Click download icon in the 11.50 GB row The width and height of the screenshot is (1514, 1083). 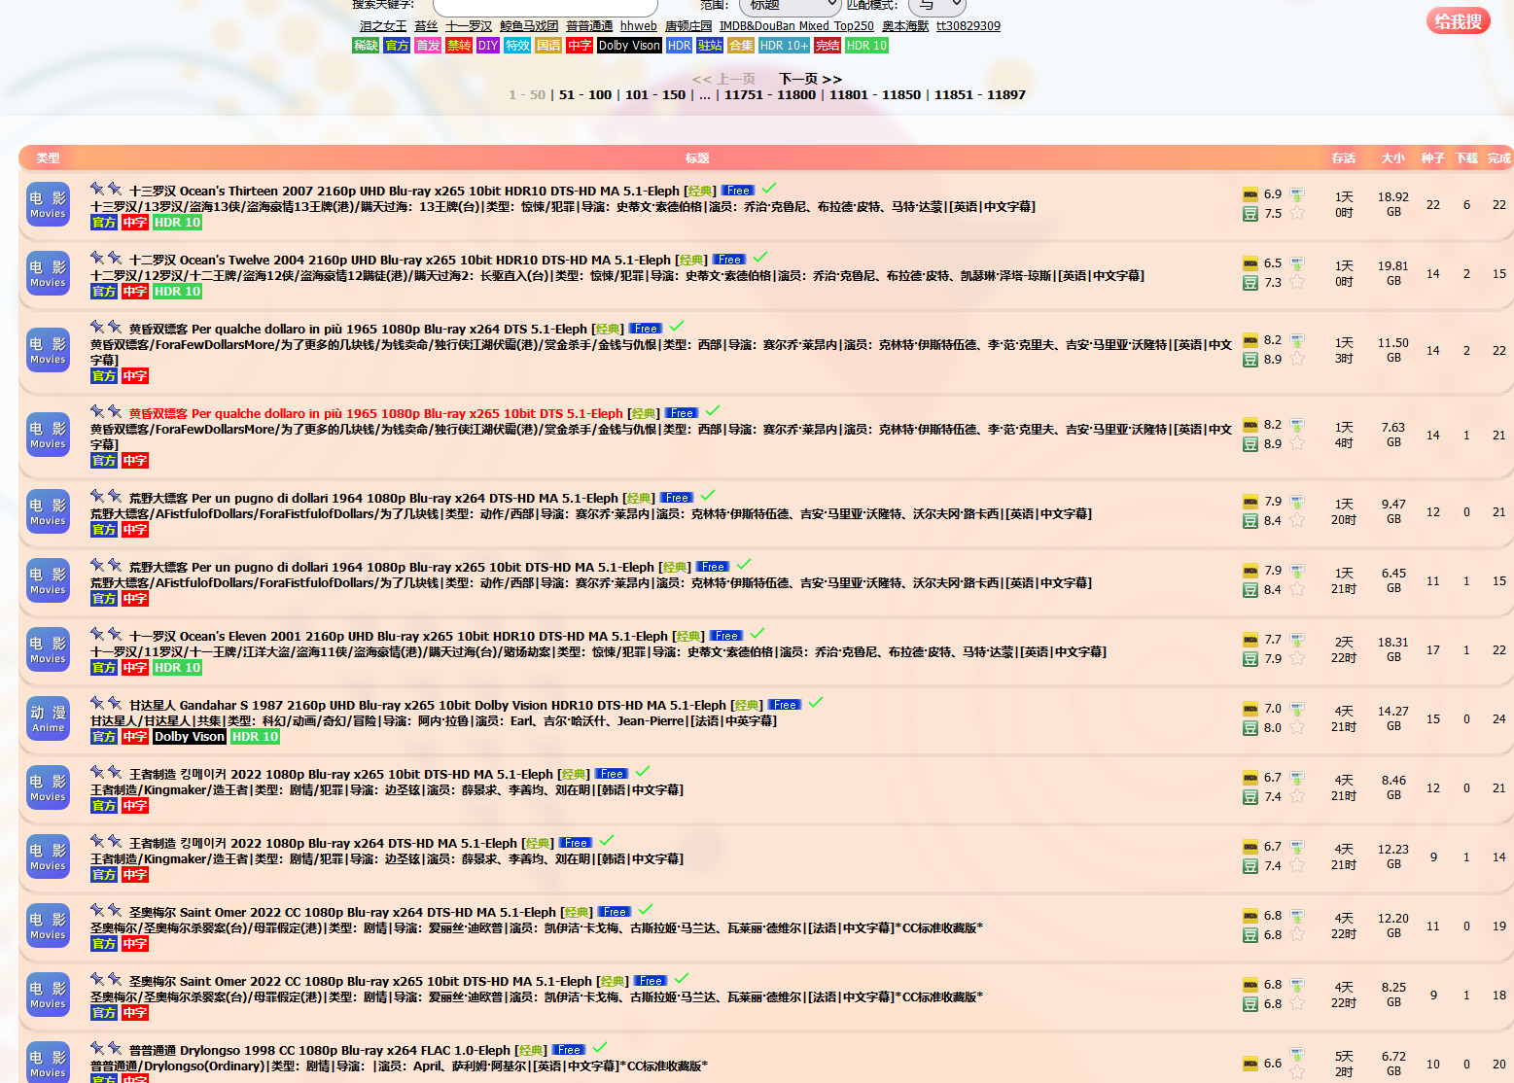pos(1297,341)
